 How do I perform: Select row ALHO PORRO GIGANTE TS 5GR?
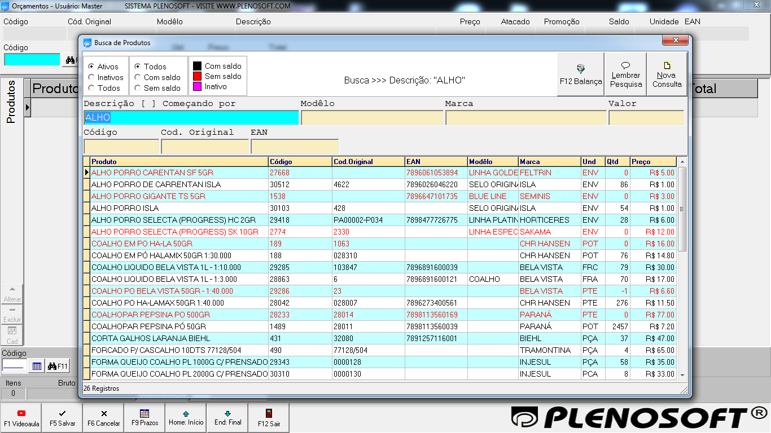click(383, 196)
